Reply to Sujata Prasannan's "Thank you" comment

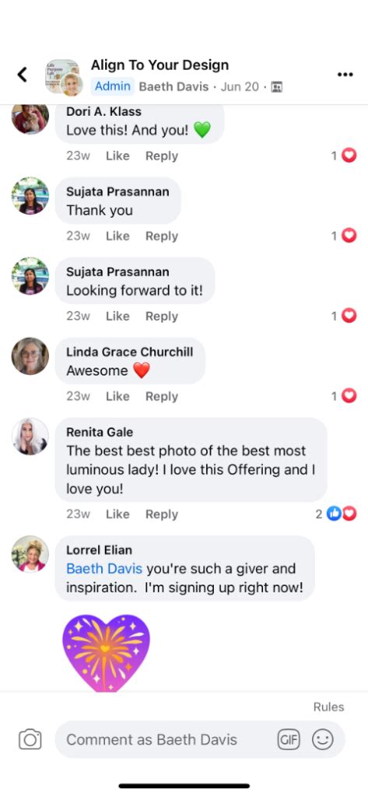[x=162, y=236]
